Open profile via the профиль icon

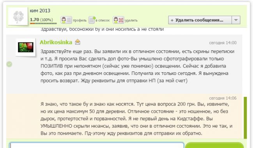tap(66, 20)
